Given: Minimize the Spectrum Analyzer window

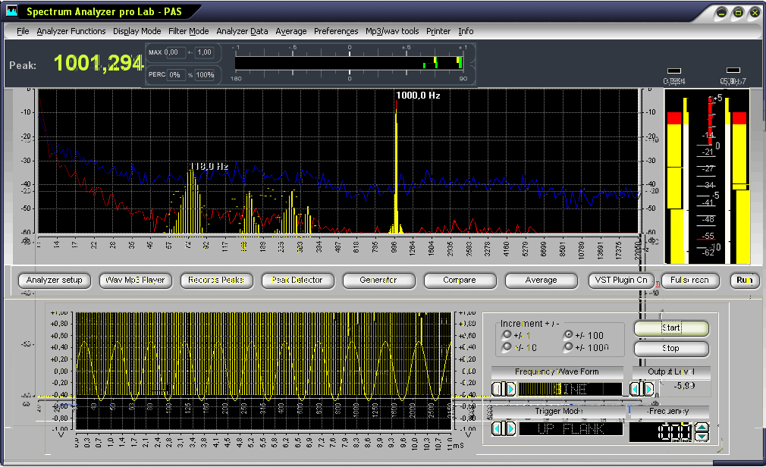Looking at the screenshot, I should pyautogui.click(x=721, y=13).
